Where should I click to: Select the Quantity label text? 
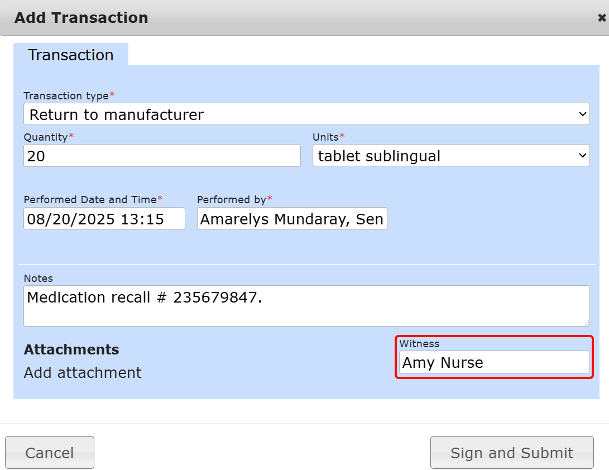click(46, 137)
